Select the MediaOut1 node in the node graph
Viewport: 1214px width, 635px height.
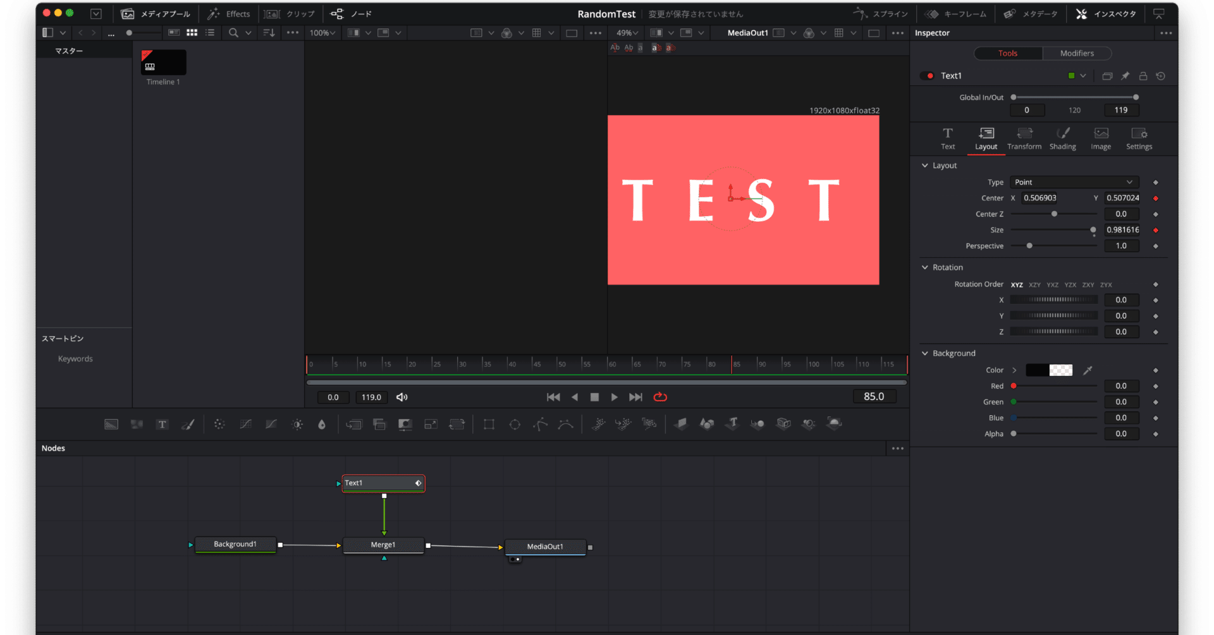(x=545, y=547)
